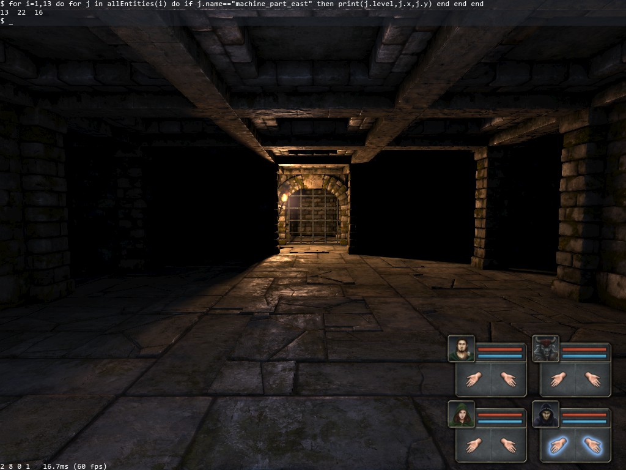Open the red-haired hooded woman's portrait
This screenshot has width=626, height=470.
(461, 414)
